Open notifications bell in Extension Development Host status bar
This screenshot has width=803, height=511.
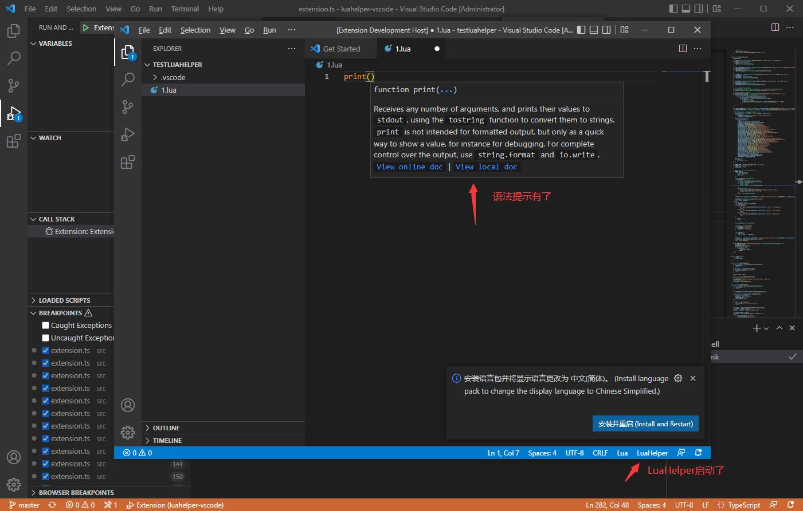click(x=698, y=453)
